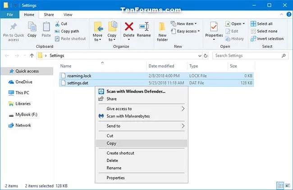
Task: Choose Cut in the context menu
Action: pos(141,136)
